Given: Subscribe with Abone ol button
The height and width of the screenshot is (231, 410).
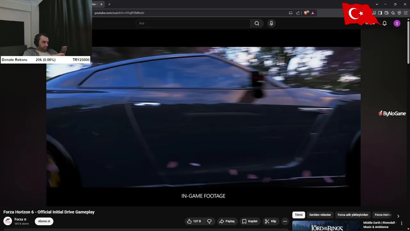Looking at the screenshot, I should pyautogui.click(x=44, y=221).
